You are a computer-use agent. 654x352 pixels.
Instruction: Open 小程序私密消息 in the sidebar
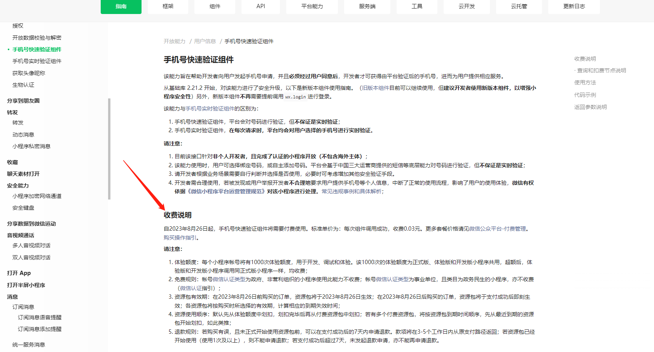(x=31, y=146)
